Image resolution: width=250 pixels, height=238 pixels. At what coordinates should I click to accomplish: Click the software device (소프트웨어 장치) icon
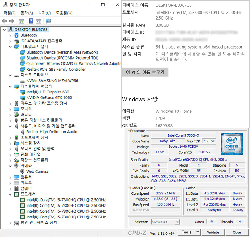(16, 138)
